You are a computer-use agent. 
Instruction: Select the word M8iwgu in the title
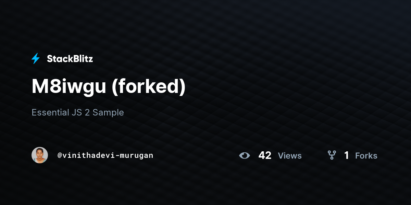click(x=69, y=87)
